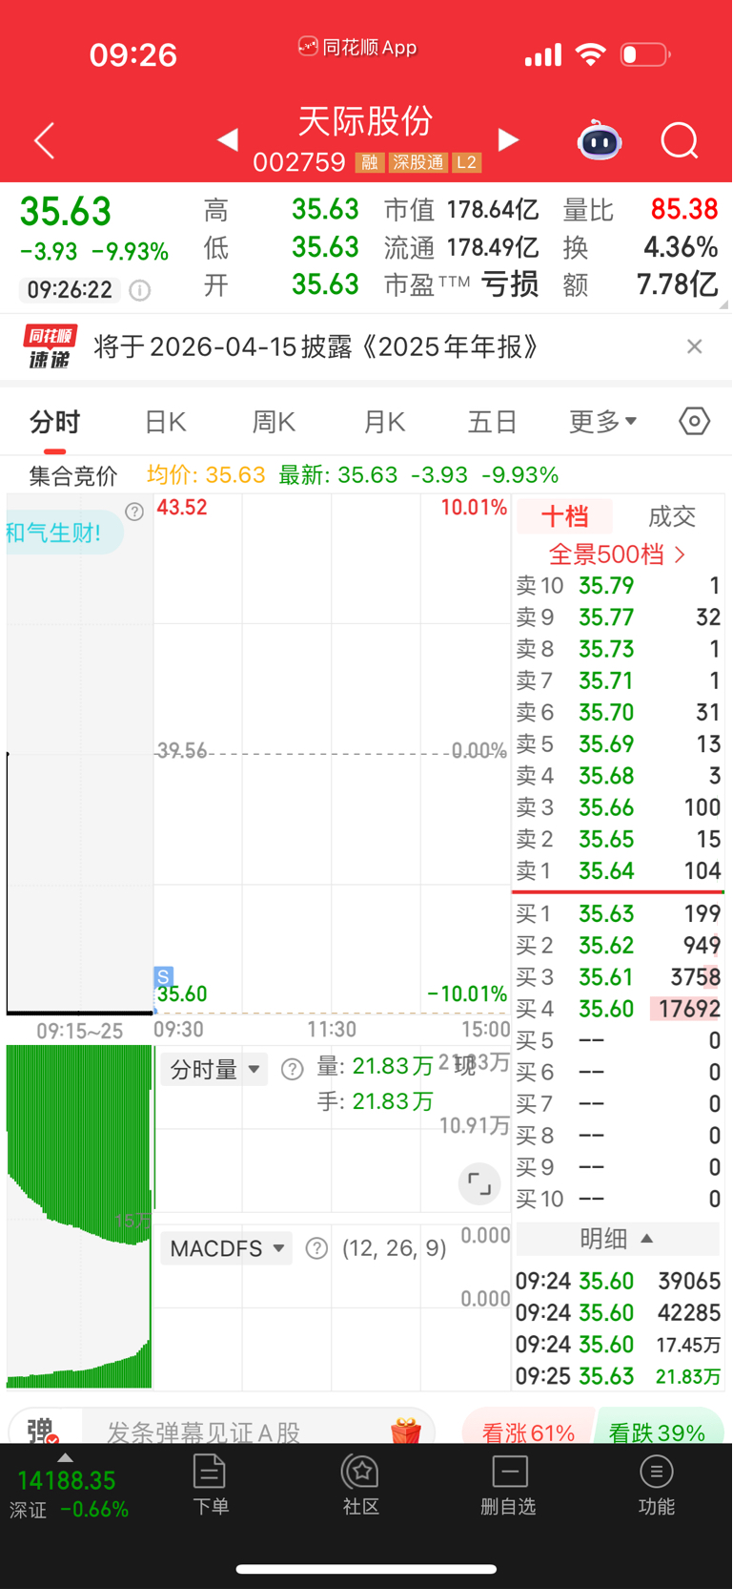Select 买1 row at 35.63

618,913
